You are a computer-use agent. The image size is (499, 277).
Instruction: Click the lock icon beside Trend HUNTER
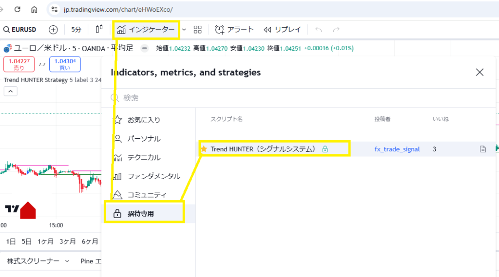pos(325,149)
